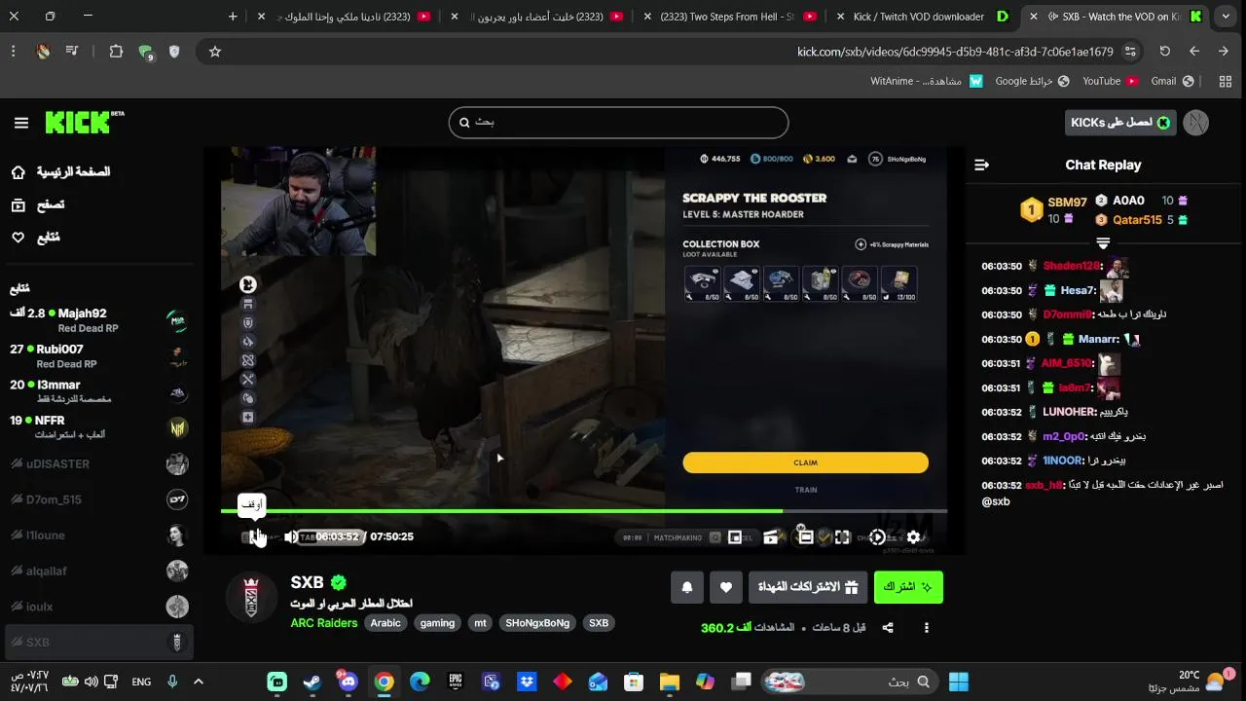Show hidden system tray icons chevron
This screenshot has height=701, width=1246.
[199, 682]
